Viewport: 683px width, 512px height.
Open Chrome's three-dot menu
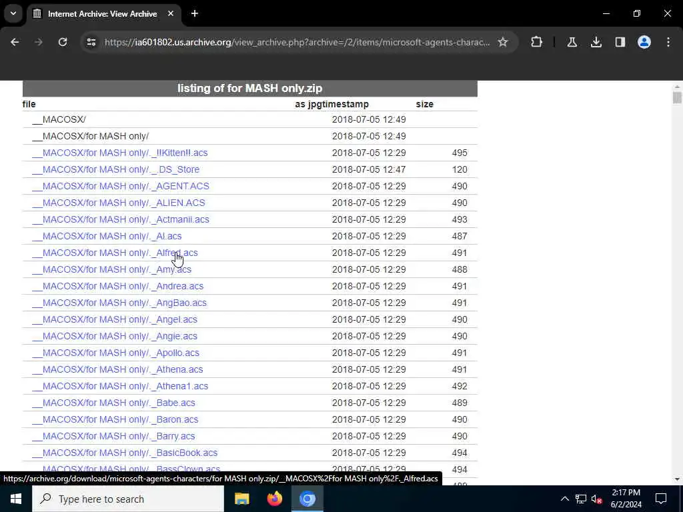pyautogui.click(x=668, y=42)
